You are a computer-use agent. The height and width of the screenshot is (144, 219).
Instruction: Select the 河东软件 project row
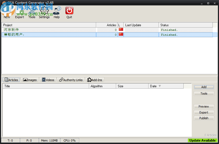[x=107, y=30]
